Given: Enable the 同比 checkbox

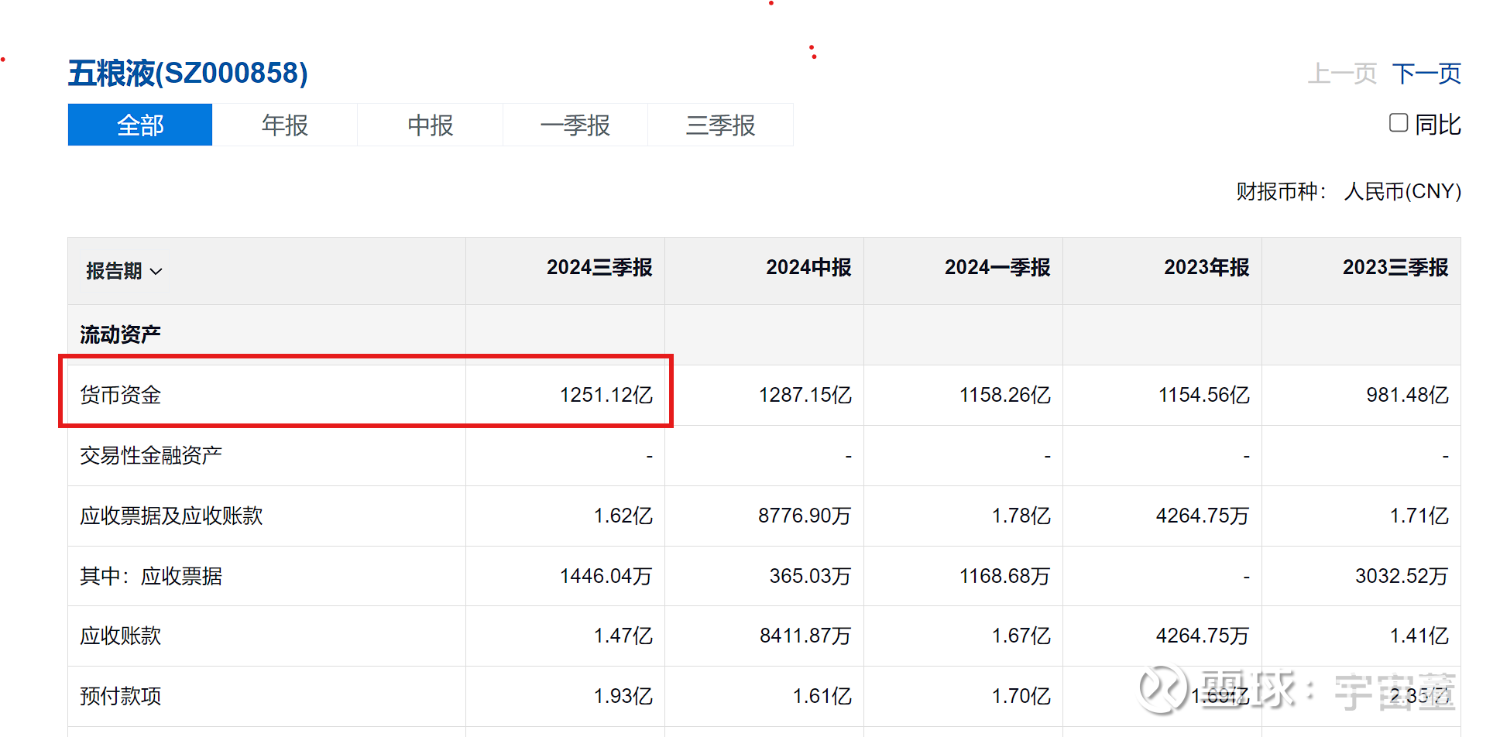Looking at the screenshot, I should [x=1398, y=123].
